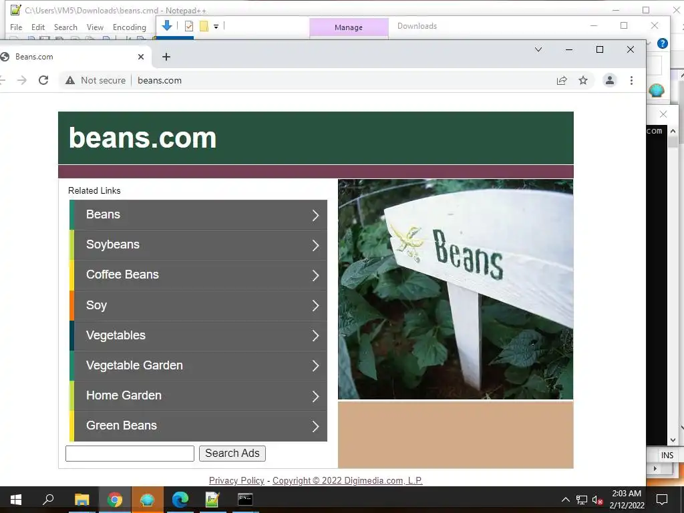Switch to Notepad++ in the taskbar

[x=212, y=500]
